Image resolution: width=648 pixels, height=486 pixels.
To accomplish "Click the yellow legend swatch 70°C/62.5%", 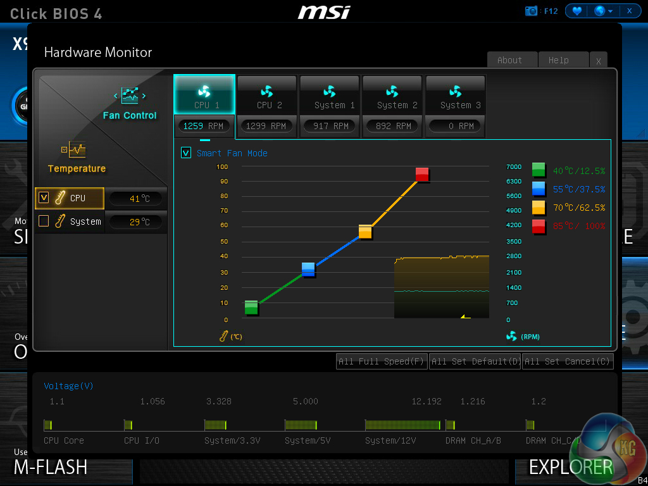I will point(539,208).
